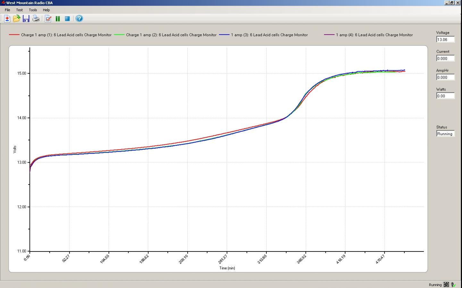Screen dimensions: 462x288
Task: Click the checklist test options icon
Action: click(48, 19)
